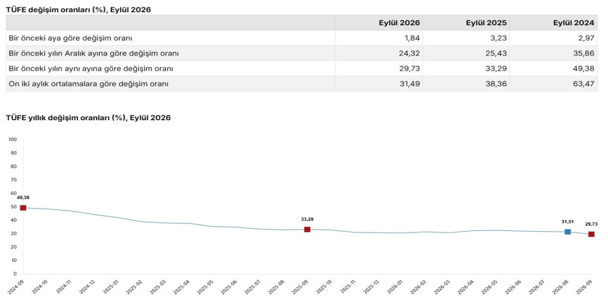The height and width of the screenshot is (304, 608).
Task: Click the Eylül 2025 column header
Action: (x=466, y=23)
